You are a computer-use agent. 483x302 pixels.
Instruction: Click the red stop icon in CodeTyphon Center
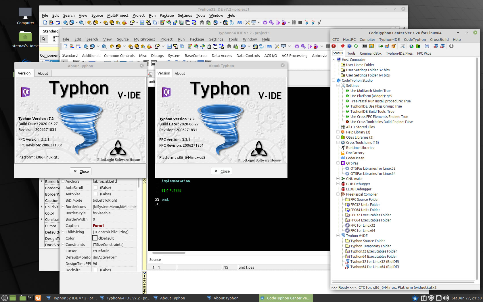click(334, 46)
